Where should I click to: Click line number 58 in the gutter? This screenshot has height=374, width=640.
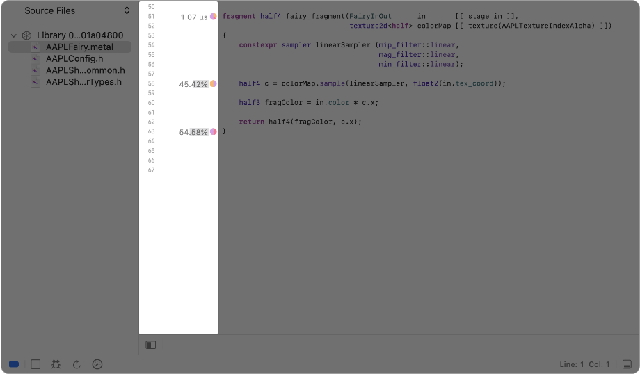[x=152, y=83]
